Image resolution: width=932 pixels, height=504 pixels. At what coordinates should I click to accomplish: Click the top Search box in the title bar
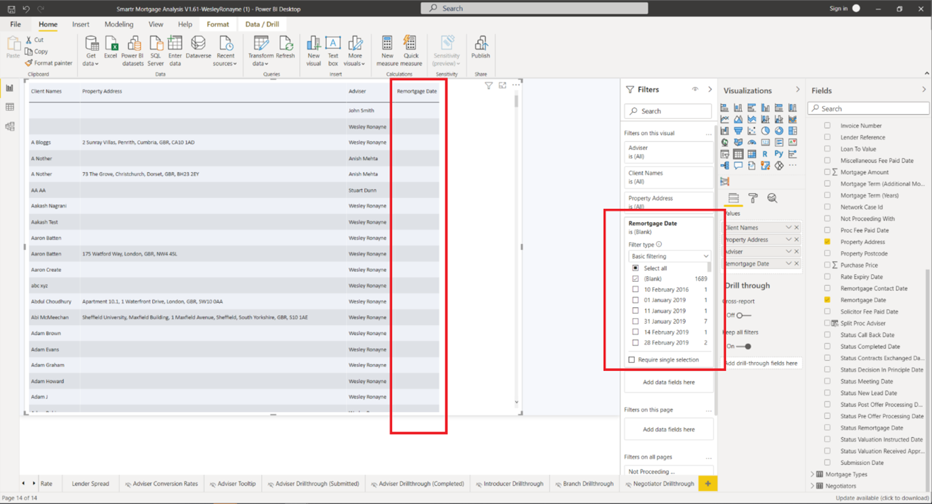534,8
